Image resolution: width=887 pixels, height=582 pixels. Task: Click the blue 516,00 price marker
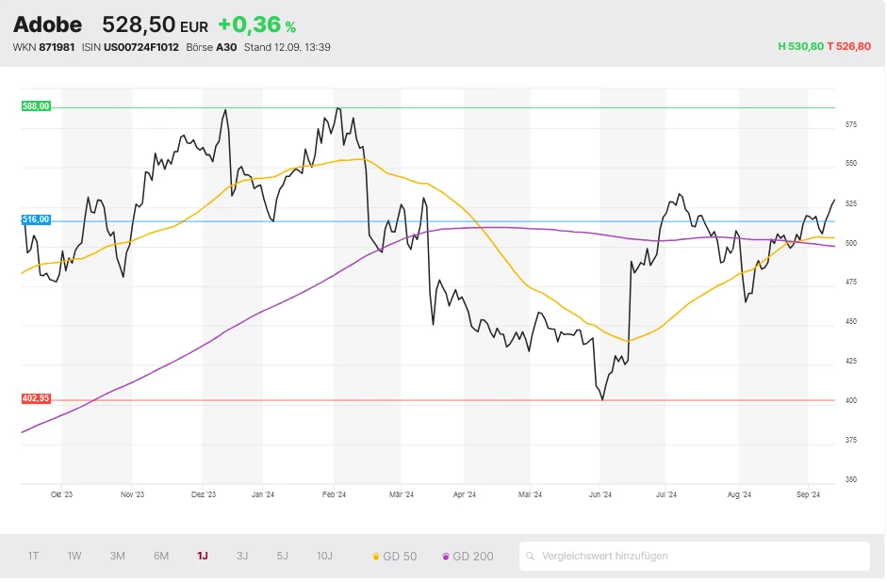click(36, 219)
